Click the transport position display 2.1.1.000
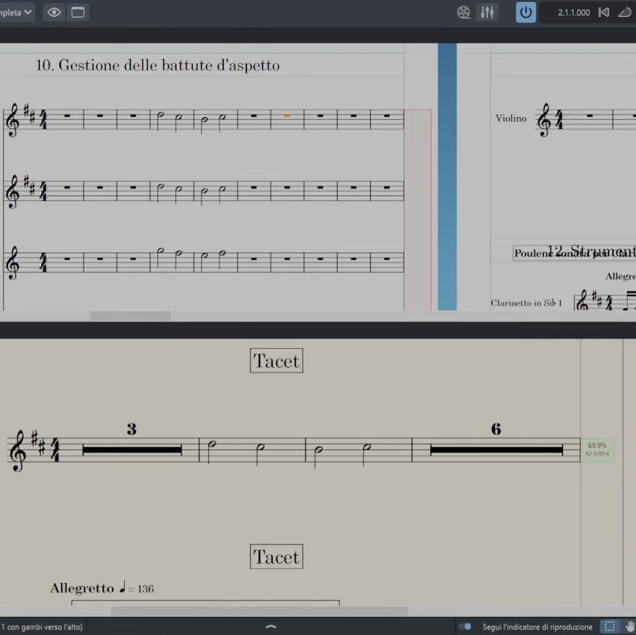Image resolution: width=636 pixels, height=635 pixels. (574, 12)
